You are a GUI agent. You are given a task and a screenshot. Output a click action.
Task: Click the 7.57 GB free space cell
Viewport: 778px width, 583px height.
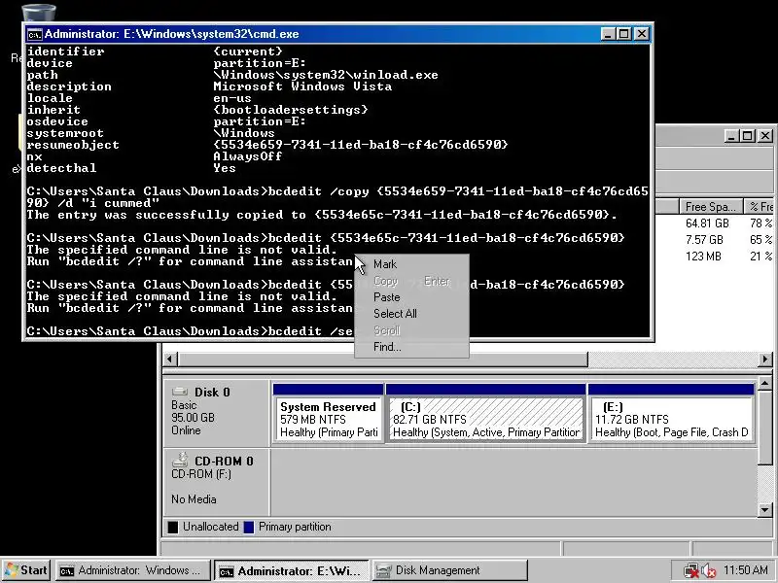click(704, 240)
